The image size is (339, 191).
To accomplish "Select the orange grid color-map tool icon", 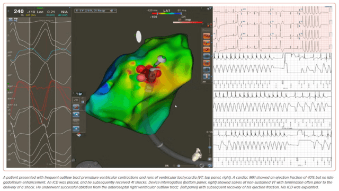I will 207,63.
